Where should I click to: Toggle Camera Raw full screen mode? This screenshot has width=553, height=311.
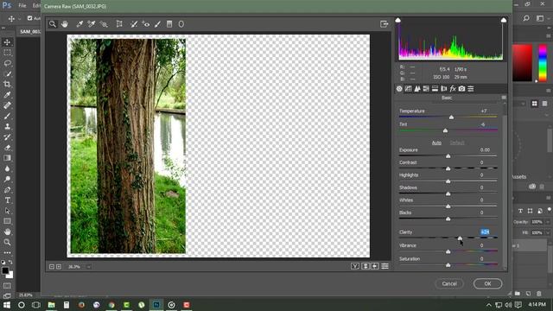click(x=384, y=24)
